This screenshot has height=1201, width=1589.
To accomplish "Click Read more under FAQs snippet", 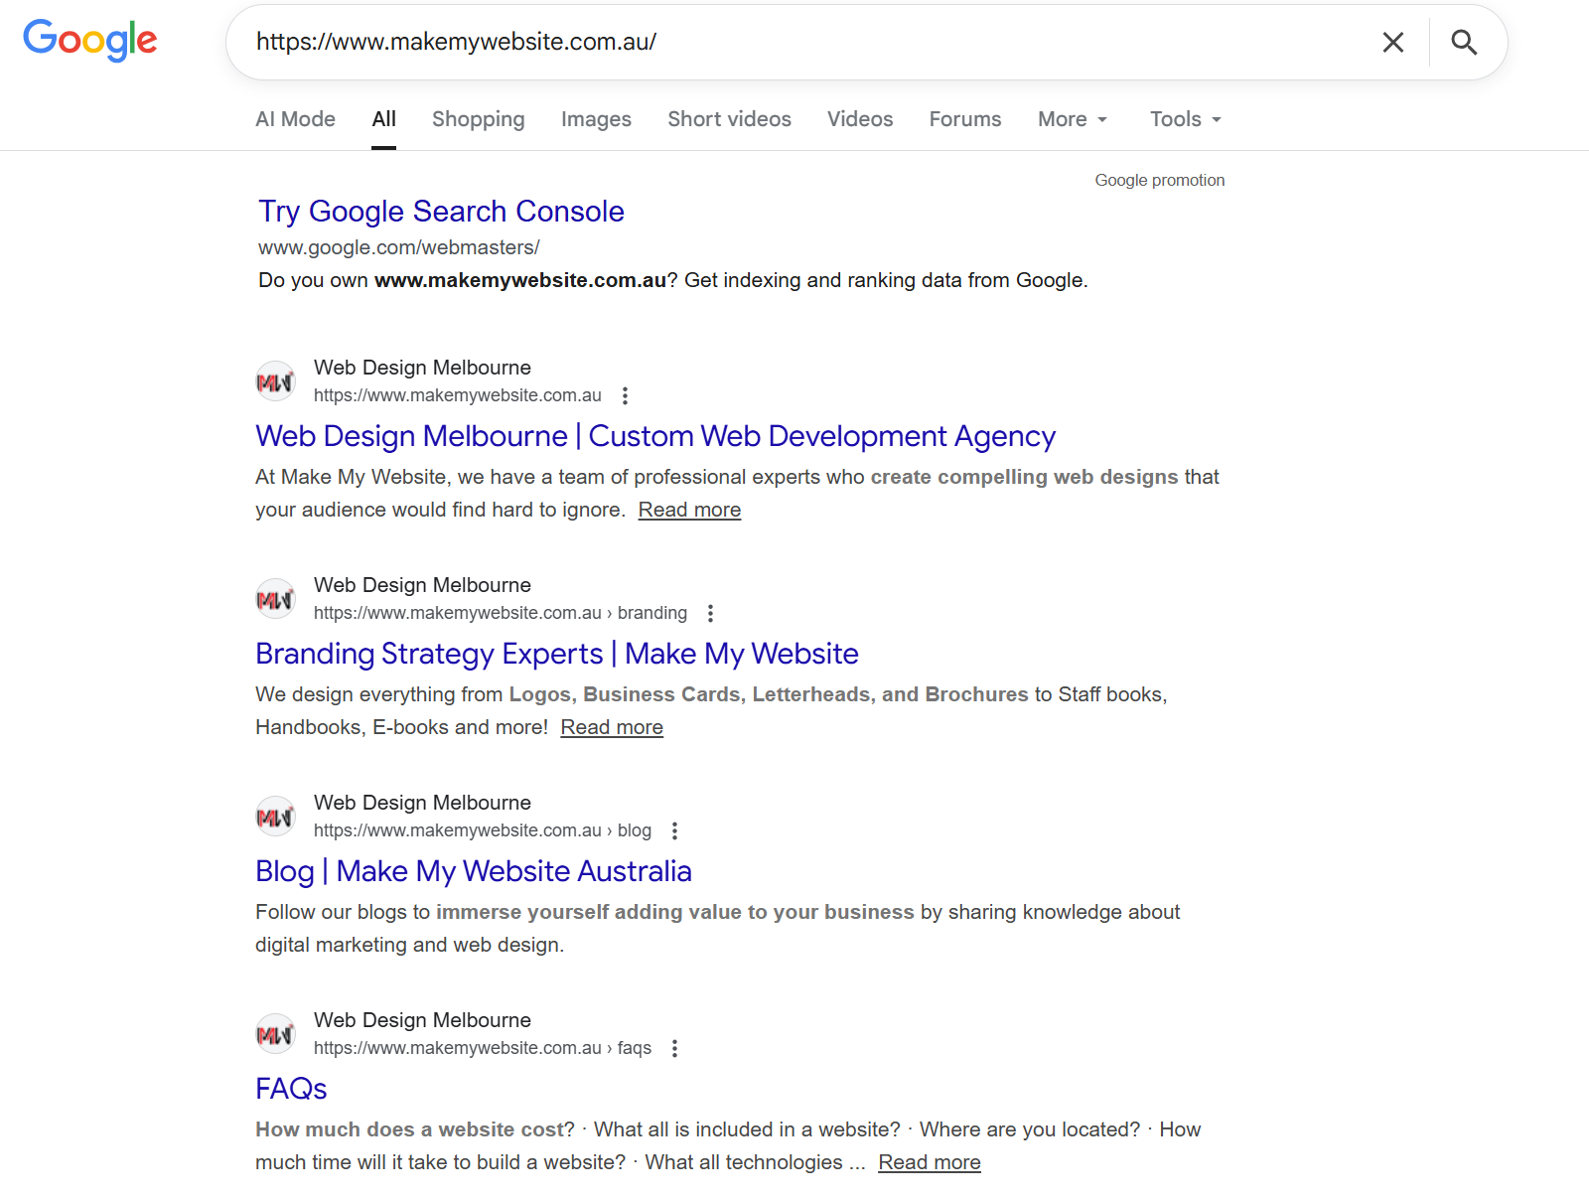I will pos(929,1162).
